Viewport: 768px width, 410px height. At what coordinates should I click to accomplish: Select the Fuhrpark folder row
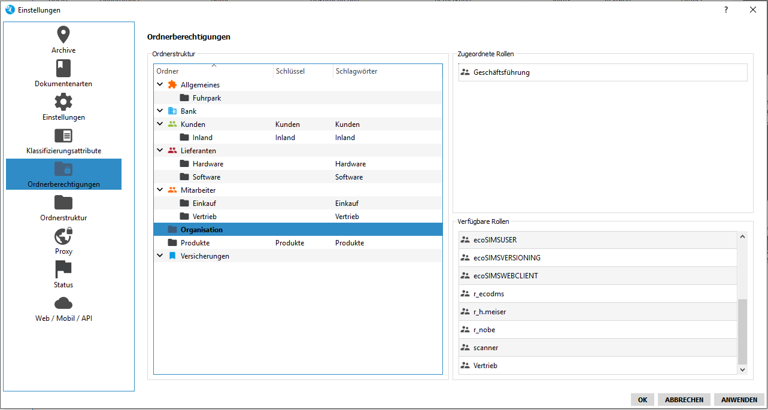coord(207,98)
